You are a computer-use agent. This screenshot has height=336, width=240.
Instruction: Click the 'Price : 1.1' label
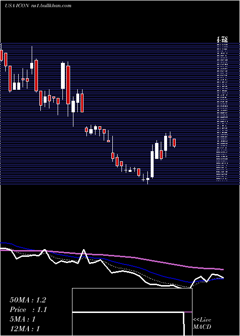28,310
